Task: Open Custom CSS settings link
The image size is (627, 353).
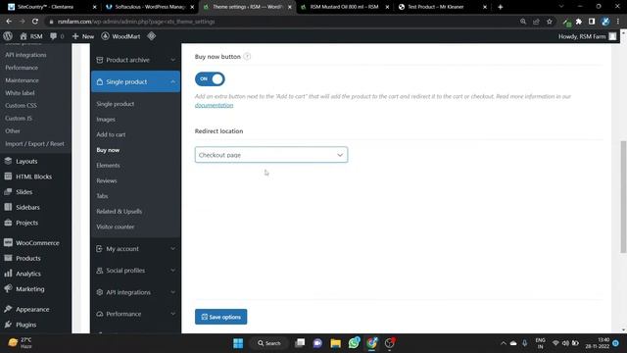Action: (x=21, y=105)
